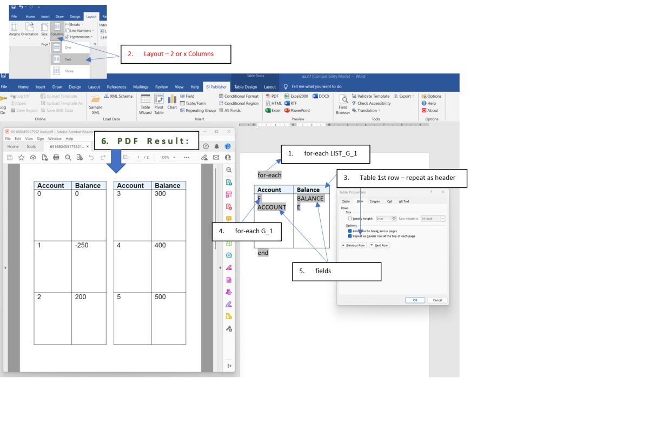The image size is (649, 432).
Task: Click Conditional Region
Action: click(x=239, y=103)
